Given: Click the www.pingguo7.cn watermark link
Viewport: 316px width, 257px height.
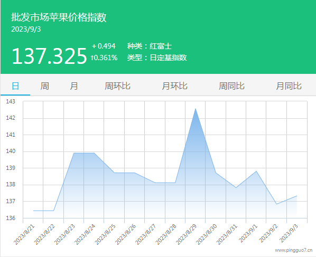Looking at the screenshot, I should pyautogui.click(x=294, y=250).
